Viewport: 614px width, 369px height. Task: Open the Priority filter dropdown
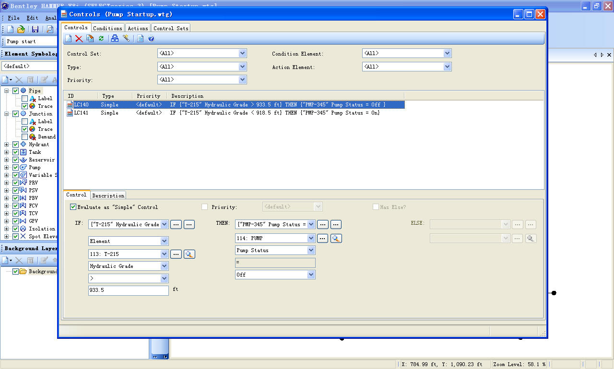pyautogui.click(x=242, y=80)
